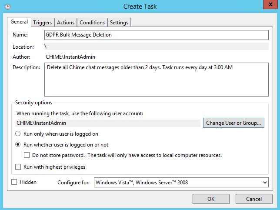Click the Task Scheduler clock icon in title bar
The height and width of the screenshot is (210, 280).
click(x=7, y=7)
